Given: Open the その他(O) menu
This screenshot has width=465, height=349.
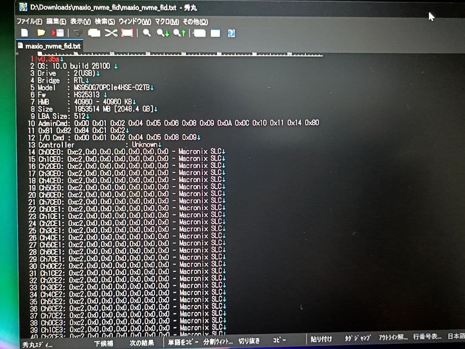Looking at the screenshot, I should 195,22.
